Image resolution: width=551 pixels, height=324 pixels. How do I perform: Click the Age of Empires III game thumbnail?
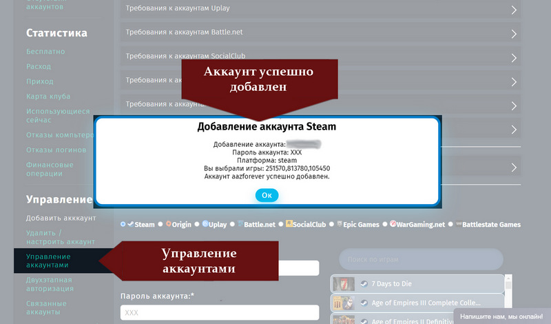[x=343, y=303]
